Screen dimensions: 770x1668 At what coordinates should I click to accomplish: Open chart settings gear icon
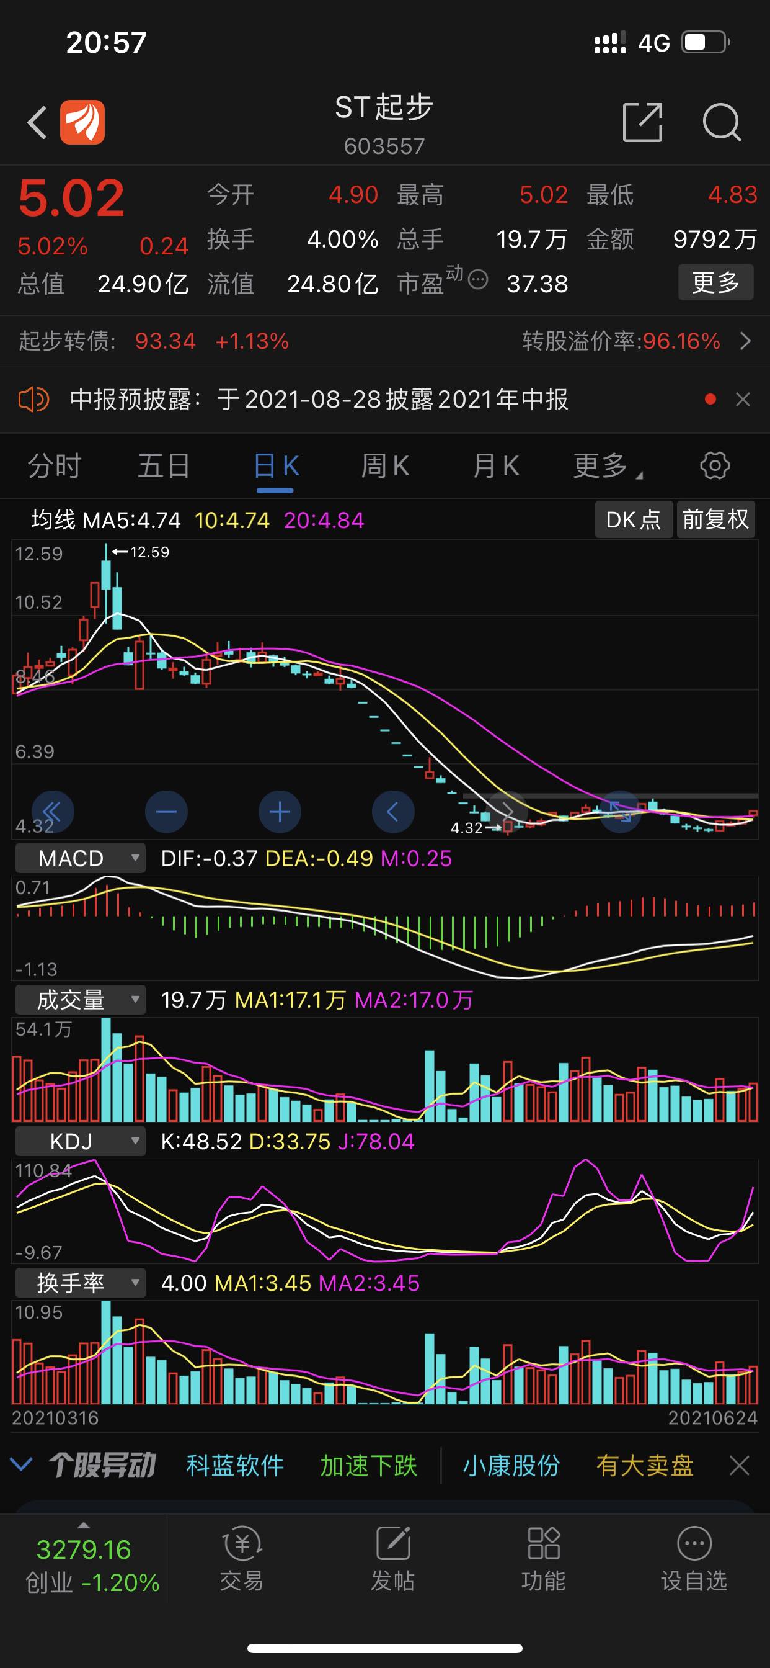715,465
